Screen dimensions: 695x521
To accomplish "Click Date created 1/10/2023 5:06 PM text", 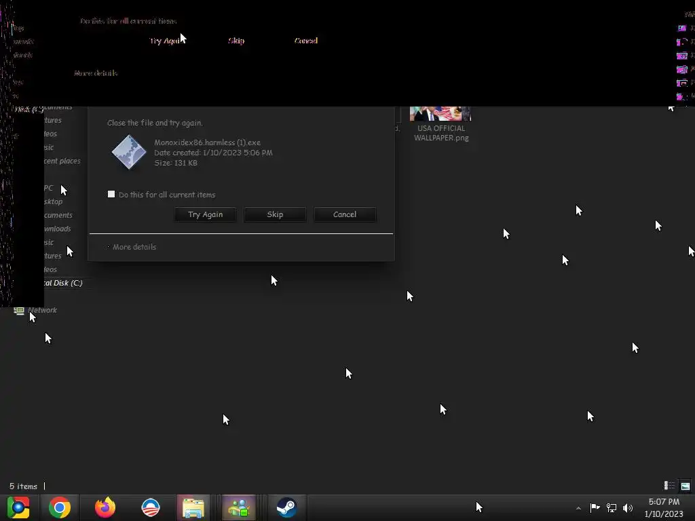I will pos(213,153).
